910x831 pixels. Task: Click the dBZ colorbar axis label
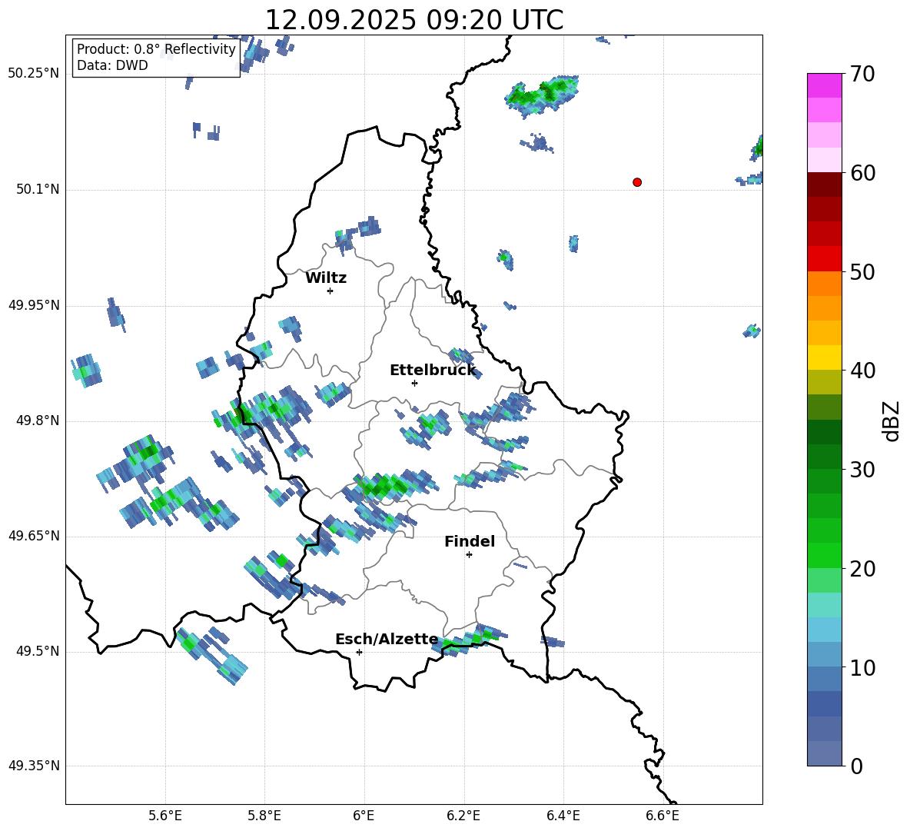891,420
